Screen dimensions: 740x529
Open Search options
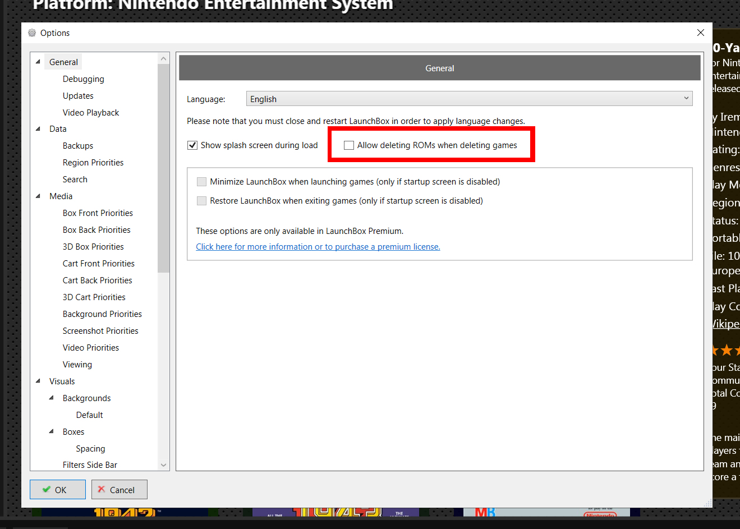[x=75, y=180]
